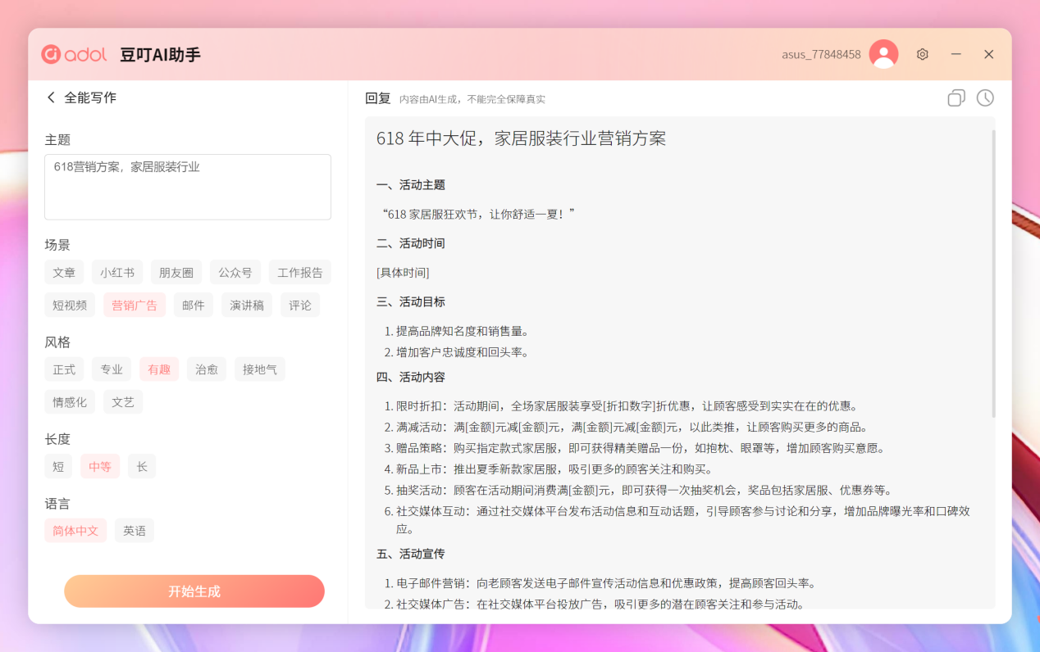The height and width of the screenshot is (652, 1040).
Task: Go back from 全能写作 with arrow
Action: pos(51,97)
